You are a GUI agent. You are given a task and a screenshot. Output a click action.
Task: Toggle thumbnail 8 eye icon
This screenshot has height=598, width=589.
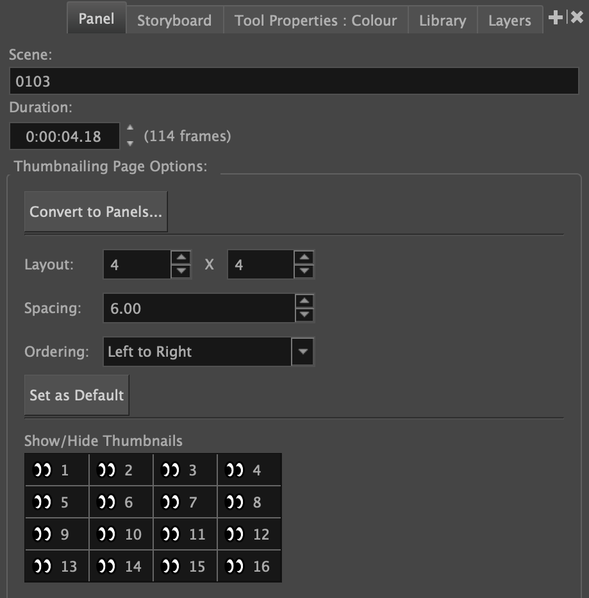coord(235,502)
